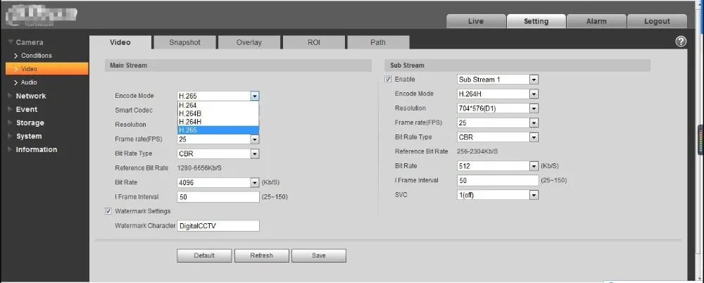
Task: Switch to the ROI tab
Action: tap(313, 42)
